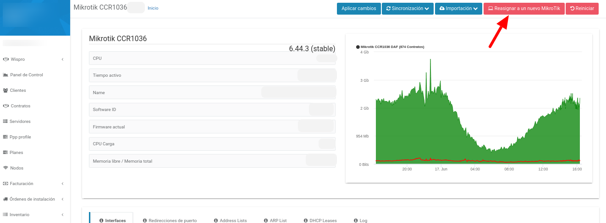
Task: Click the laptop icon on Reasignar button
Action: pos(490,9)
